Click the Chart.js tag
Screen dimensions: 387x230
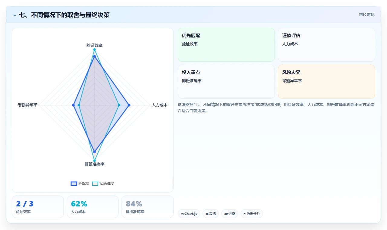189,214
